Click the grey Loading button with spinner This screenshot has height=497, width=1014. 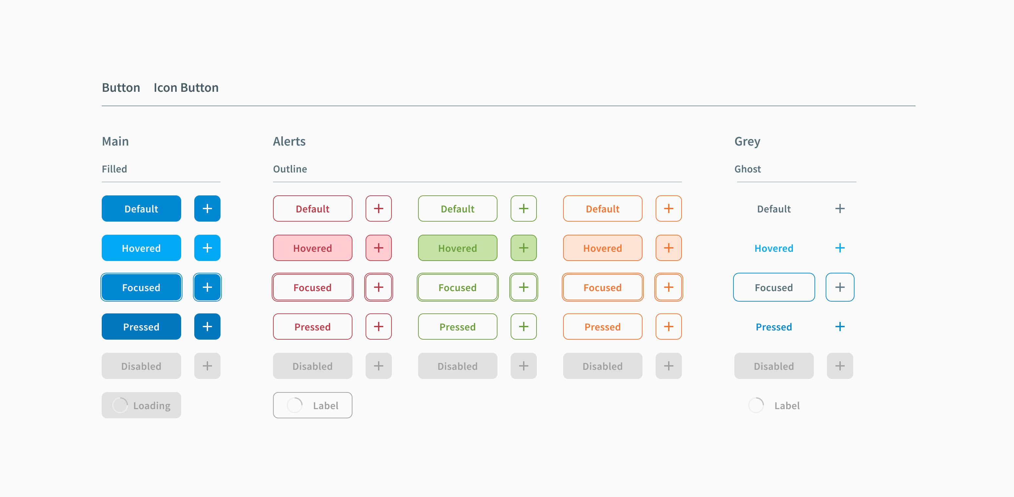click(141, 405)
